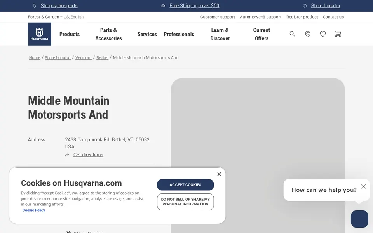Click the spare parts tag icon
Viewport: 373px width, 233px height.
35,6
